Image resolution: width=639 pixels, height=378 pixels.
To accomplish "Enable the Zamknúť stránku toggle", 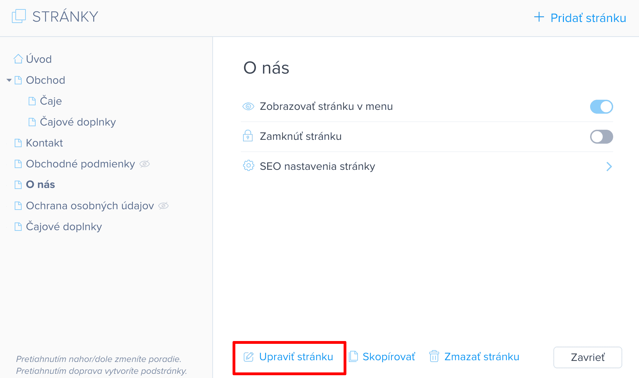I will click(x=601, y=137).
